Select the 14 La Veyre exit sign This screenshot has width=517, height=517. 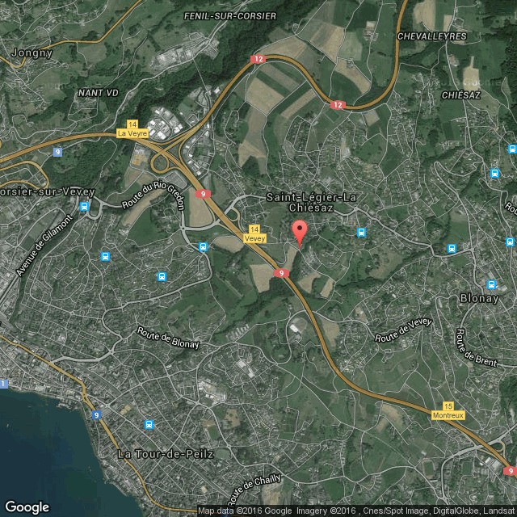132,129
